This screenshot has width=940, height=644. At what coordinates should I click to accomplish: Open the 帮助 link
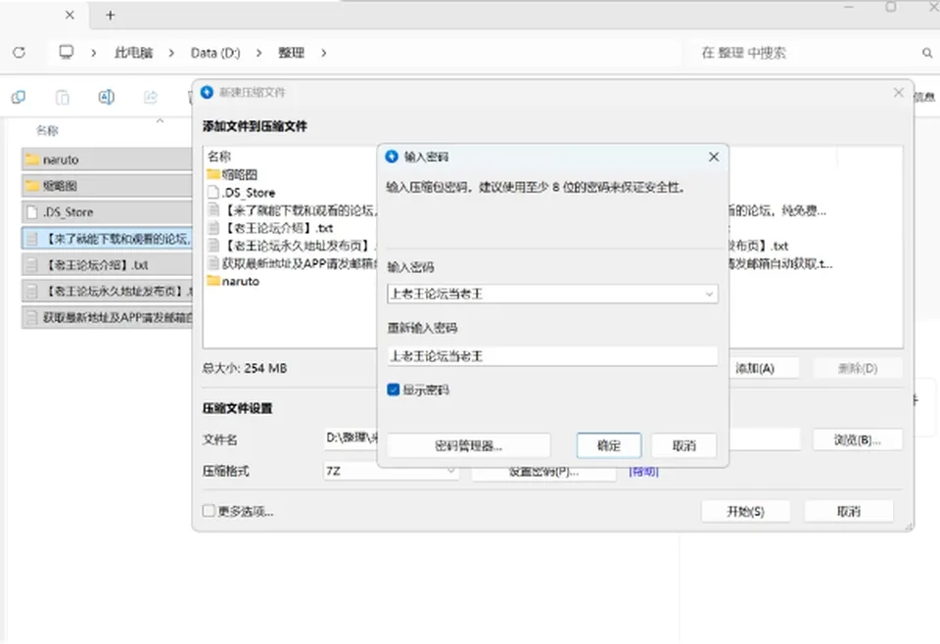click(644, 472)
